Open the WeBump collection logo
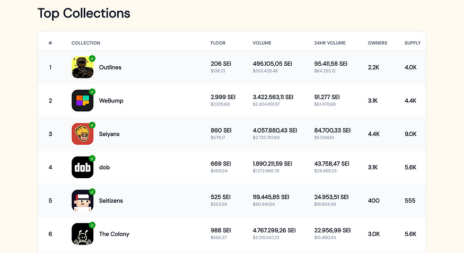 (x=83, y=101)
